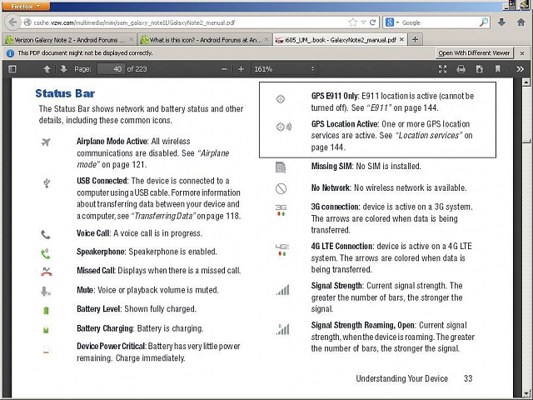Follow the "Location services" page reference
The width and height of the screenshot is (533, 400).
[429, 135]
